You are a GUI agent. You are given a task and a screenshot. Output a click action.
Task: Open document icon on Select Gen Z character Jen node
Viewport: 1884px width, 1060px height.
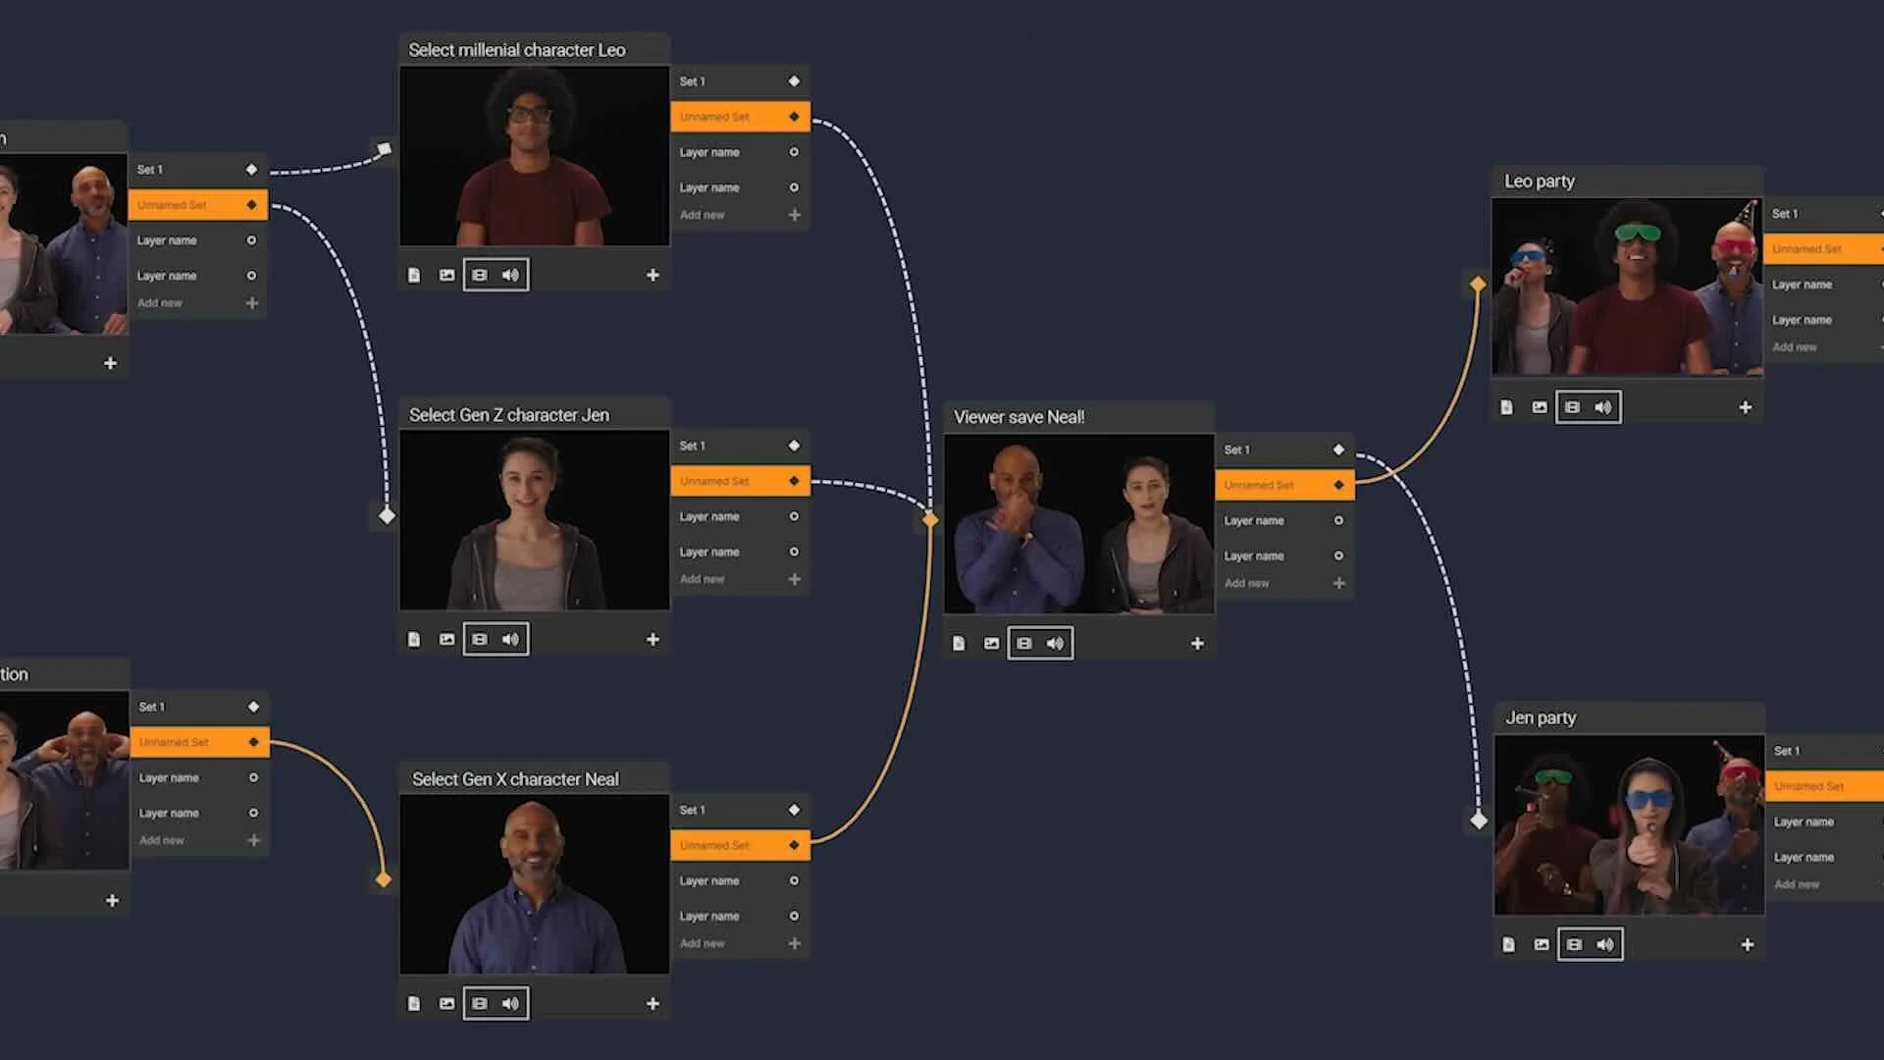[x=414, y=639]
